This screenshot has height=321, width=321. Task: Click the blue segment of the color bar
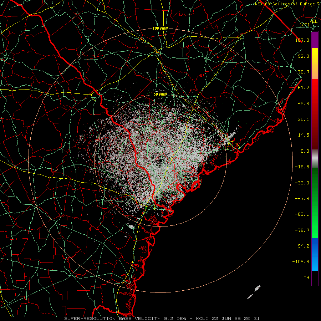tap(315, 254)
